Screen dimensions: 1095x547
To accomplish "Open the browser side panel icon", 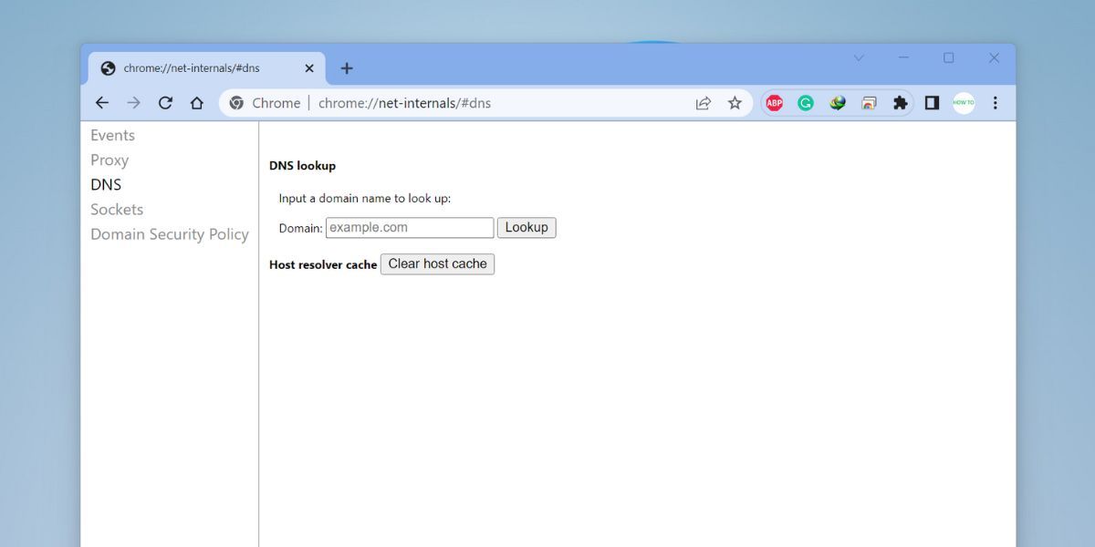I will pos(932,103).
